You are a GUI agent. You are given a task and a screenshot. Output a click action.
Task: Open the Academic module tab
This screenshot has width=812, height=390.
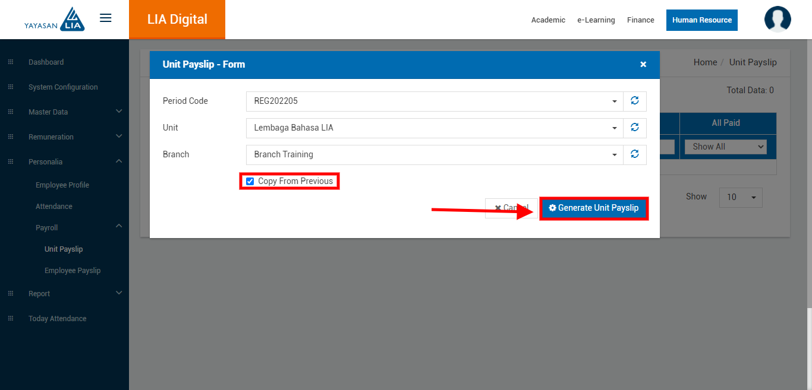pos(548,20)
